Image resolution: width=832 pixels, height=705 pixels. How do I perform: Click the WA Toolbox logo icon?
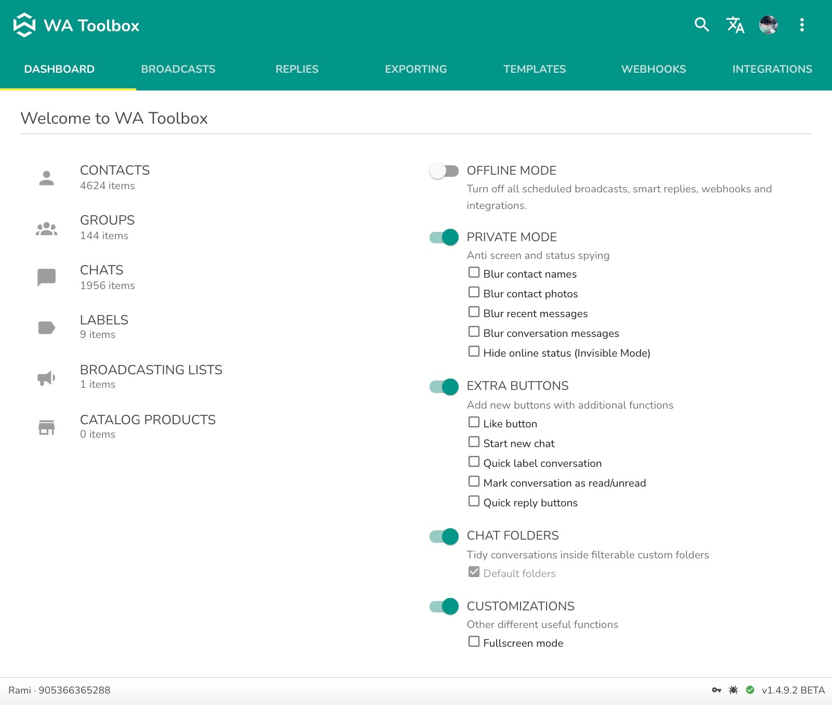pyautogui.click(x=24, y=25)
